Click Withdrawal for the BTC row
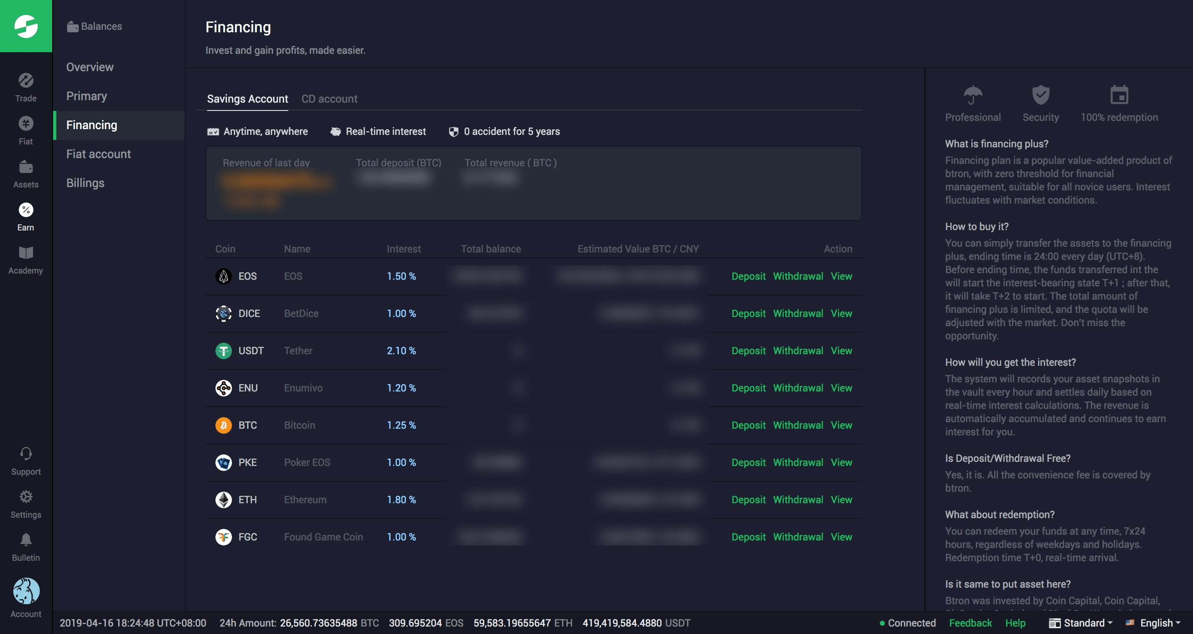 pos(798,425)
